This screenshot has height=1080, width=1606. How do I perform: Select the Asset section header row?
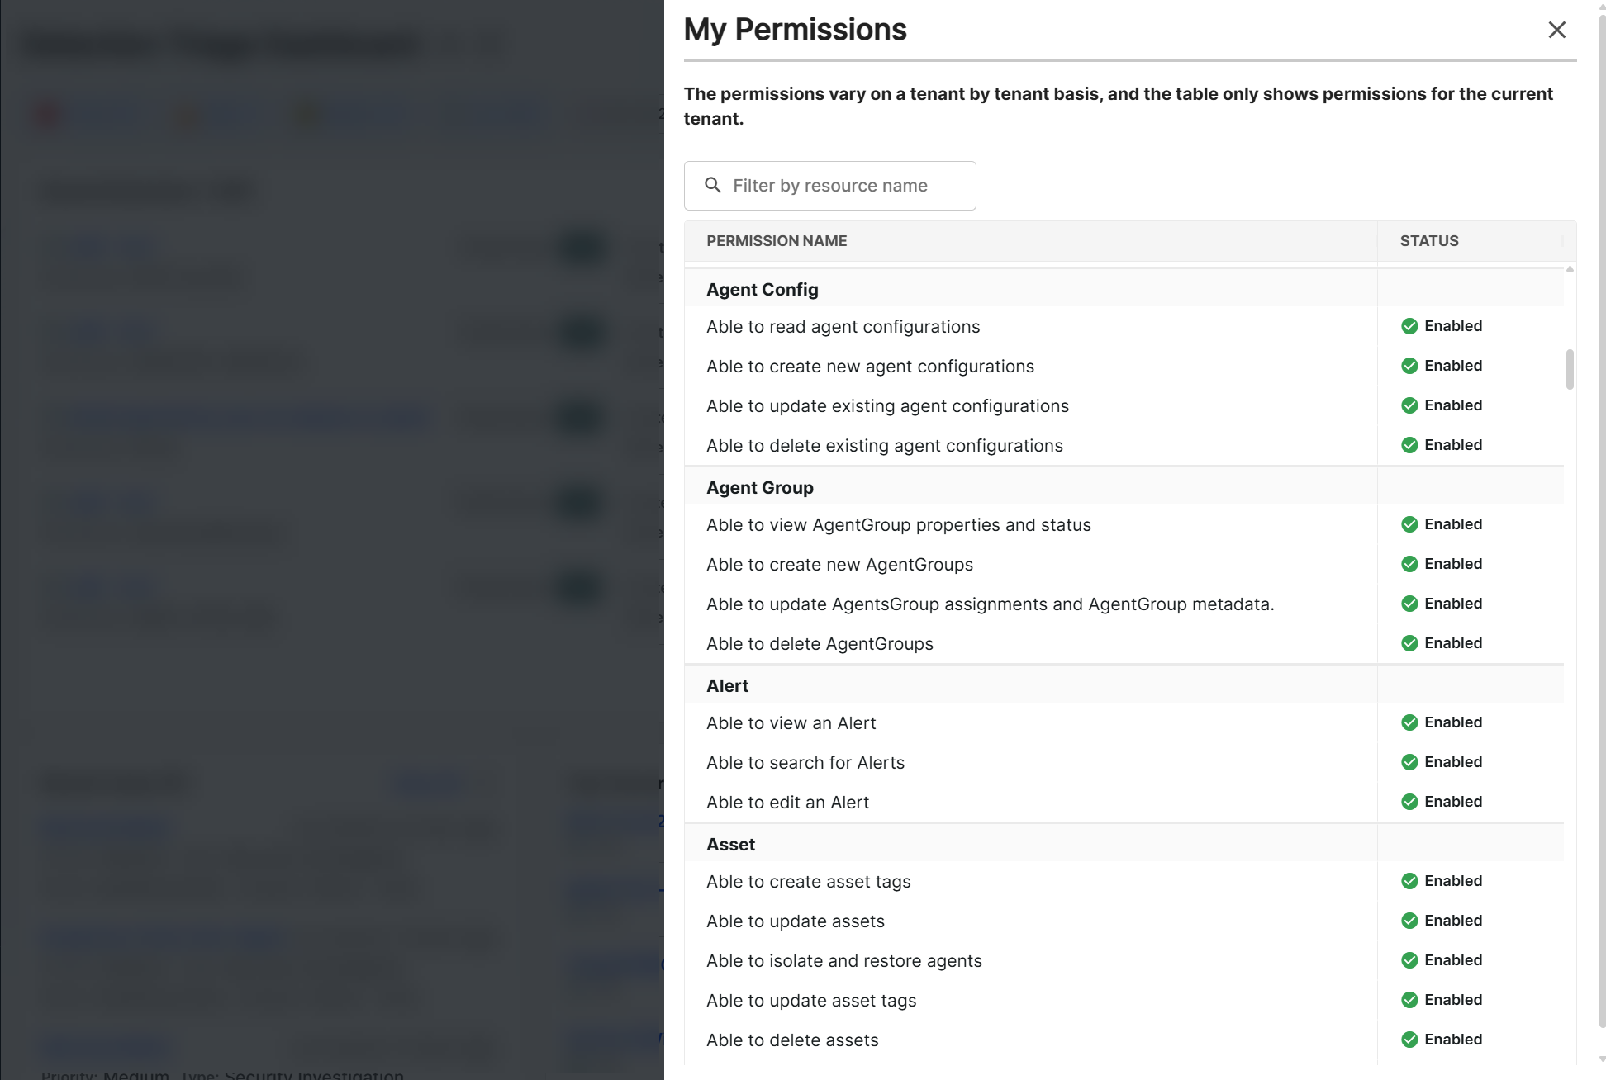(x=731, y=845)
